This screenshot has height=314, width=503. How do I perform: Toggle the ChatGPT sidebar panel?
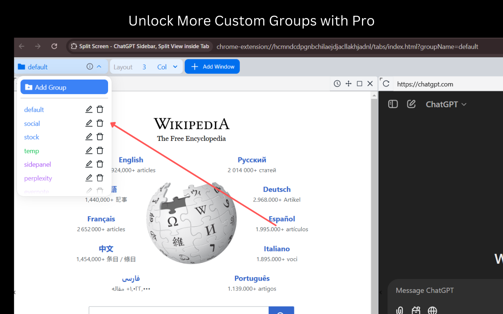[393, 104]
